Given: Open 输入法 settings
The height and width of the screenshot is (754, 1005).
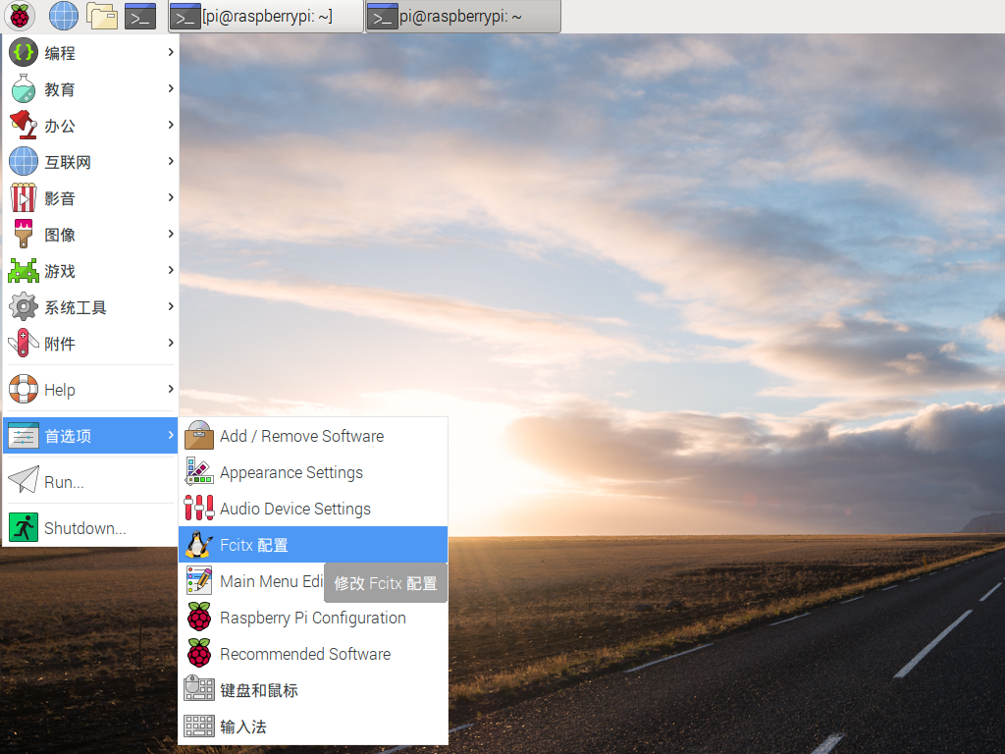Looking at the screenshot, I should pos(313,727).
